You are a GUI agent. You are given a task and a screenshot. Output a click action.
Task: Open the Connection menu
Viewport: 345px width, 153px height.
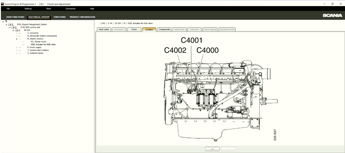(x=71, y=9)
